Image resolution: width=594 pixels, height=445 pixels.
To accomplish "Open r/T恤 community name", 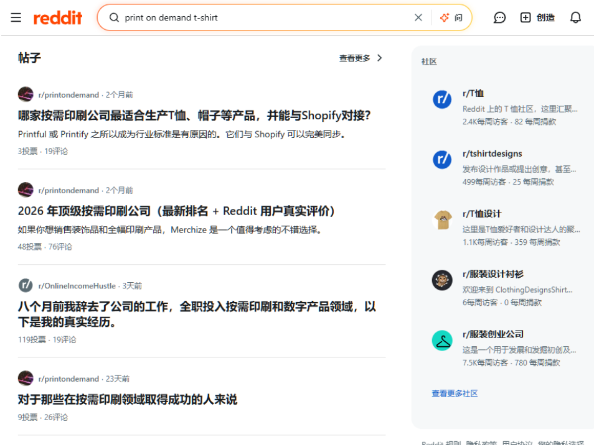I will 473,93.
